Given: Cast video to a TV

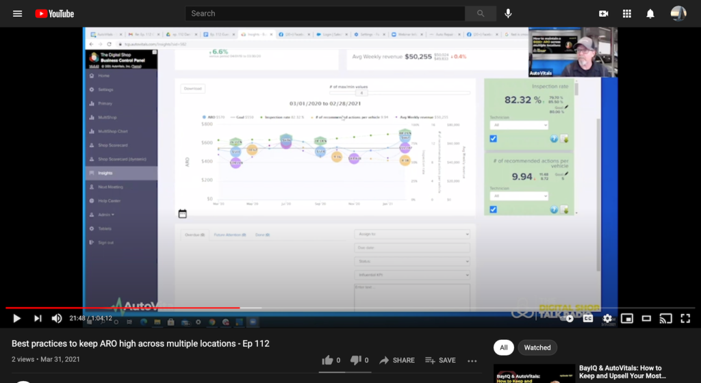Looking at the screenshot, I should 665,318.
